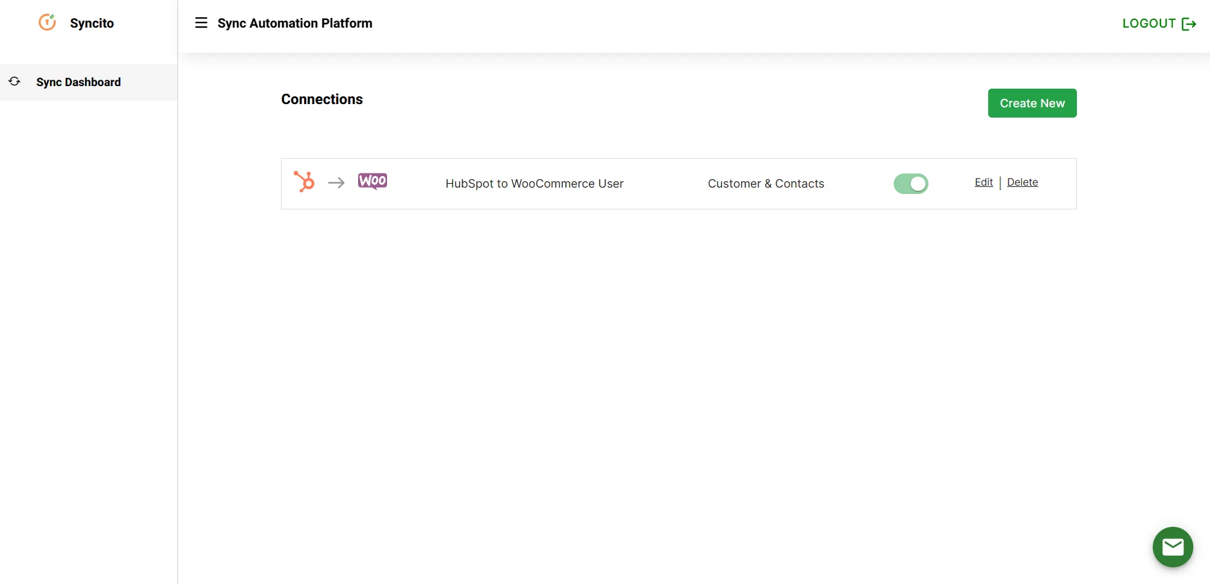Delete the HubSpot to WooCommerce connection

[x=1022, y=182]
